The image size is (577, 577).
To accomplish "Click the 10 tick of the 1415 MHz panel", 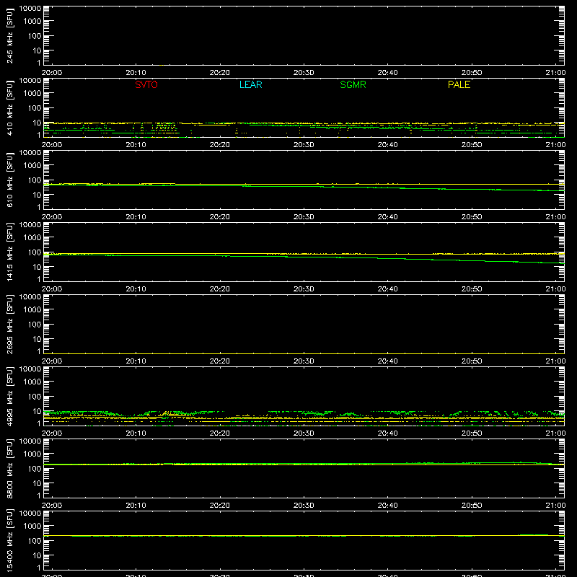I will click(x=38, y=267).
